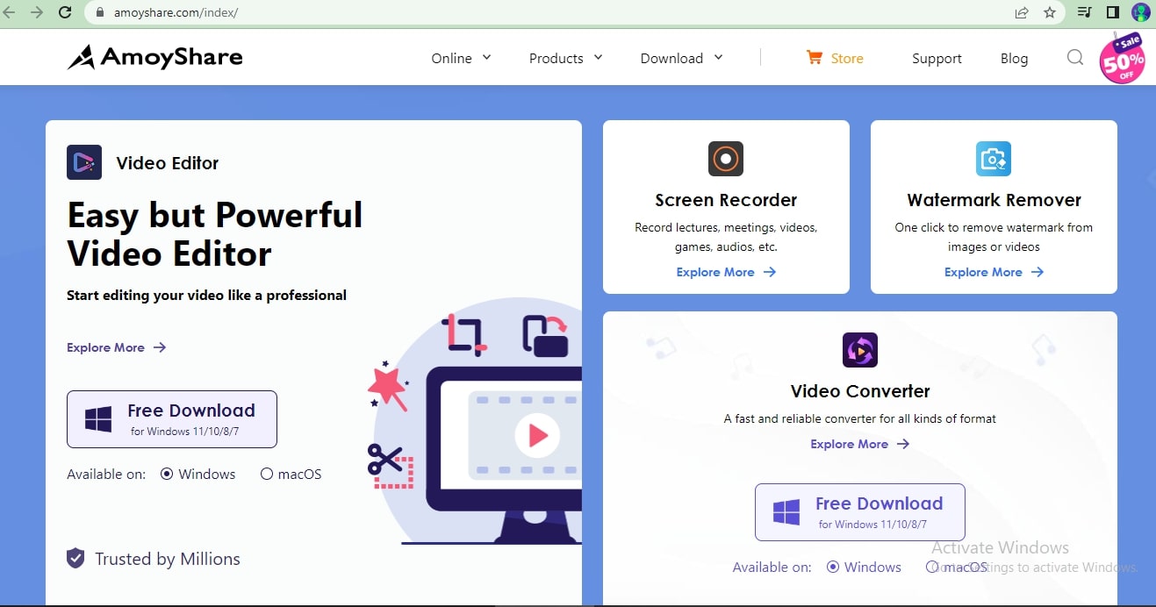Click Free Download for Video Converter
Viewport: 1156px width, 607px height.
point(860,512)
